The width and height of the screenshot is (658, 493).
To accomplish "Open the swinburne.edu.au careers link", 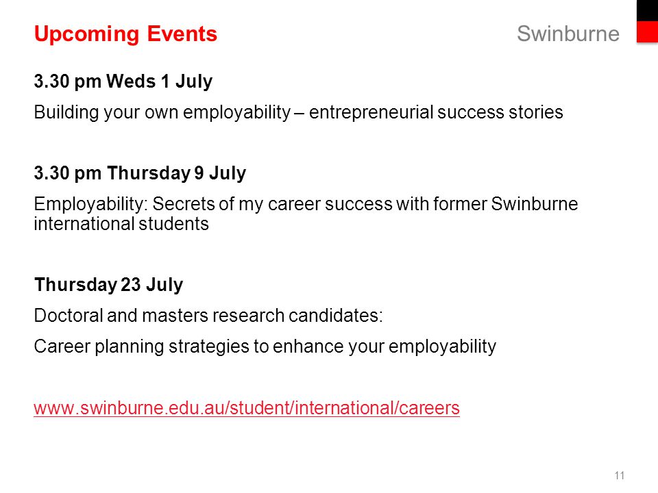I will [x=247, y=408].
